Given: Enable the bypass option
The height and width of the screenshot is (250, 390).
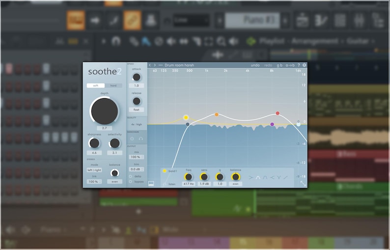Looking at the screenshot, I should pos(130,182).
